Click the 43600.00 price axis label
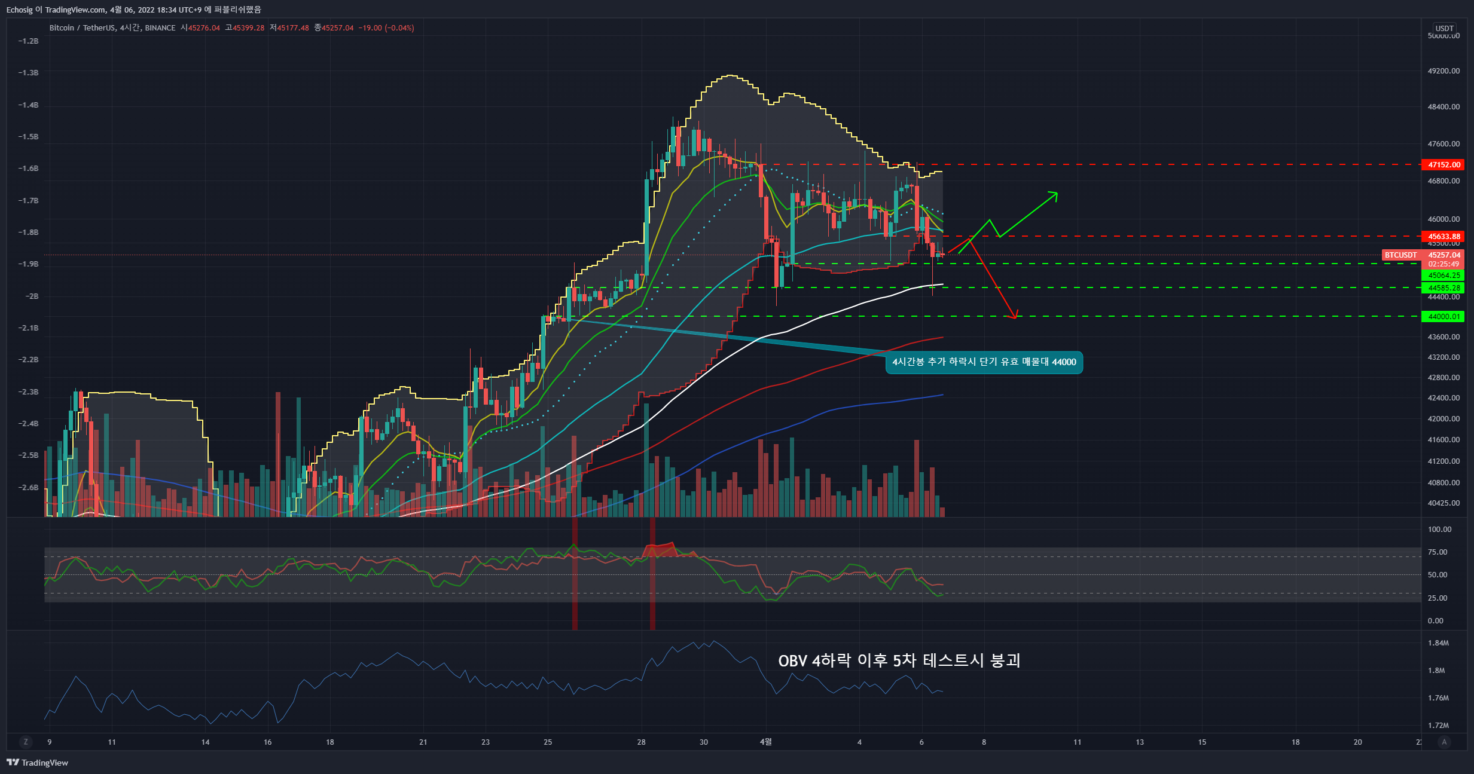 (x=1444, y=336)
